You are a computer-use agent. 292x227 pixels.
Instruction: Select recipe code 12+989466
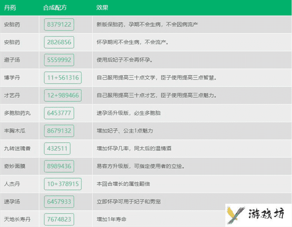63,96
